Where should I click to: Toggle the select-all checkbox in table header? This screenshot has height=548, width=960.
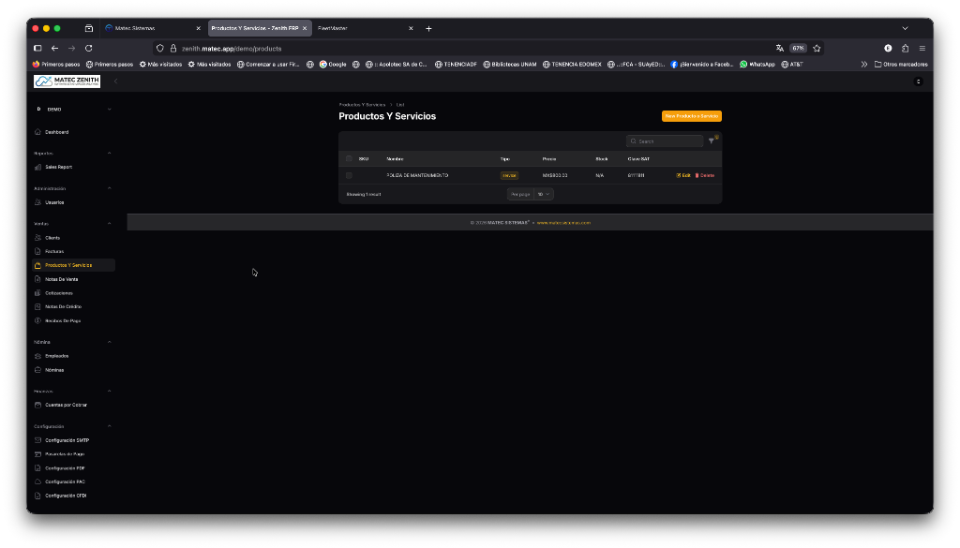349,158
